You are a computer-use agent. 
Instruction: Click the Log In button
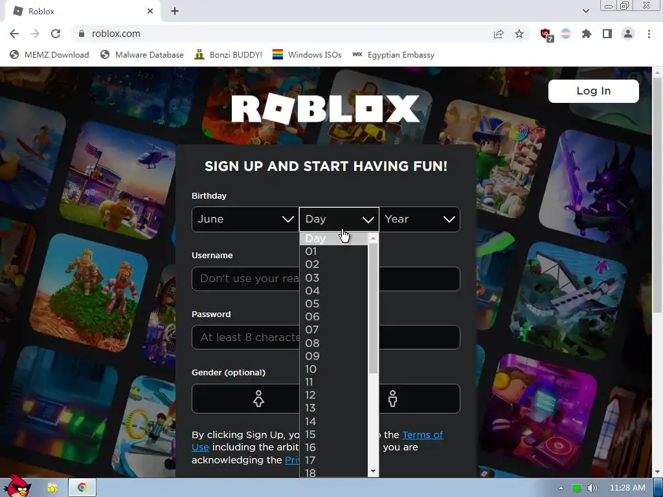pos(593,91)
